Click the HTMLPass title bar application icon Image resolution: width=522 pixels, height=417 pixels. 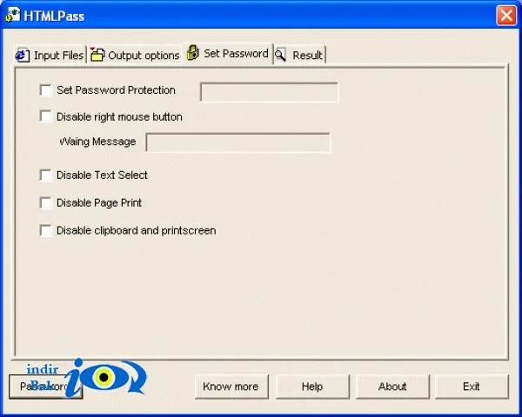(x=13, y=15)
